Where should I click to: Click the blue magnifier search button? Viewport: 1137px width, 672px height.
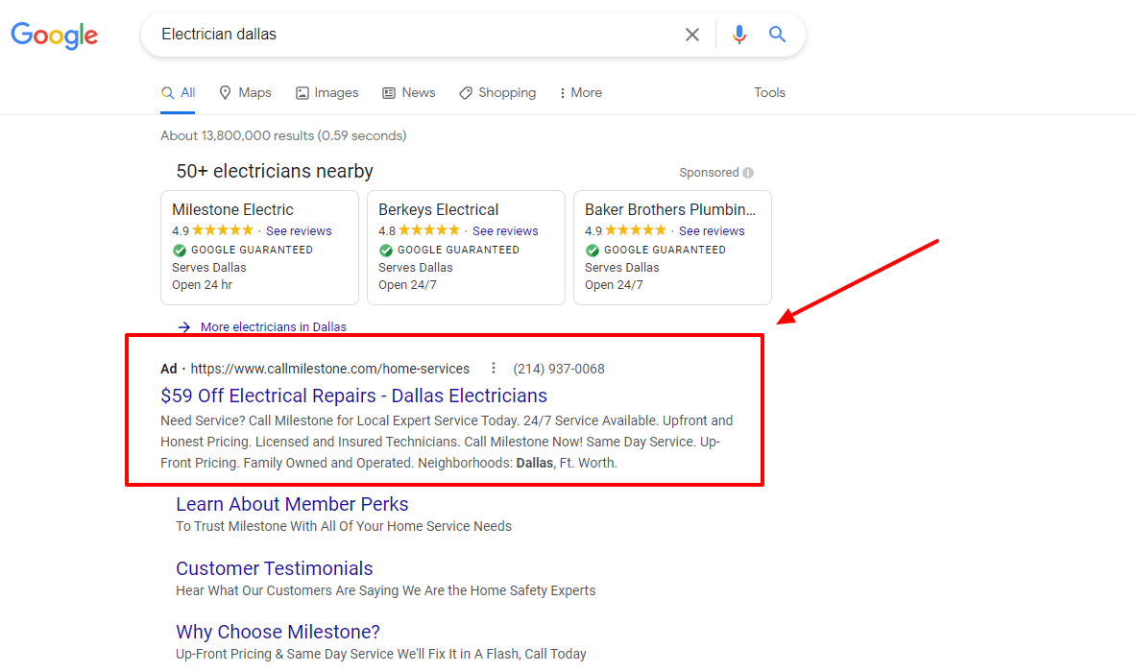pyautogui.click(x=777, y=34)
